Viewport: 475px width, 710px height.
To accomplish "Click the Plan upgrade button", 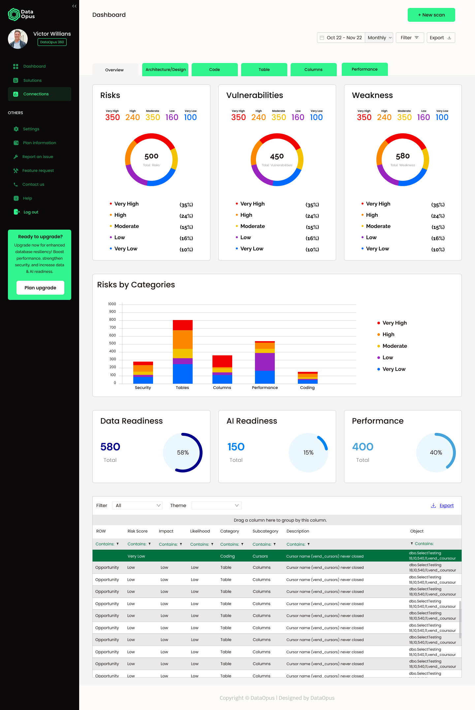I will point(40,288).
